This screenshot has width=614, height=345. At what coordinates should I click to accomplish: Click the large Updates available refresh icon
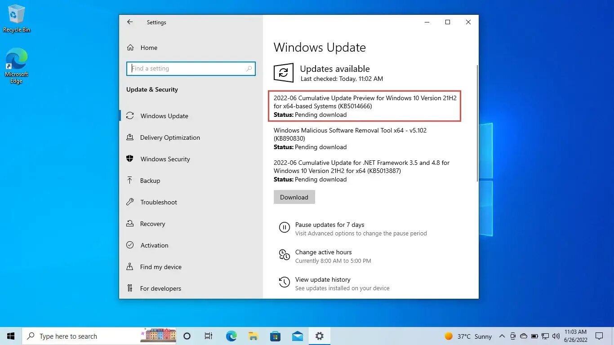click(284, 73)
